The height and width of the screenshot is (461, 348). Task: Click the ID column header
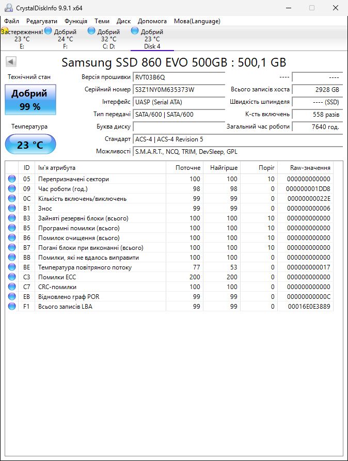coord(26,168)
